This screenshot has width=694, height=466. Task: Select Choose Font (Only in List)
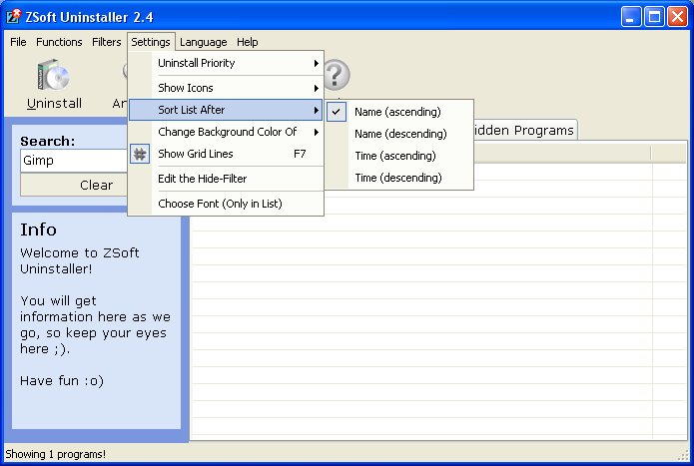click(226, 204)
